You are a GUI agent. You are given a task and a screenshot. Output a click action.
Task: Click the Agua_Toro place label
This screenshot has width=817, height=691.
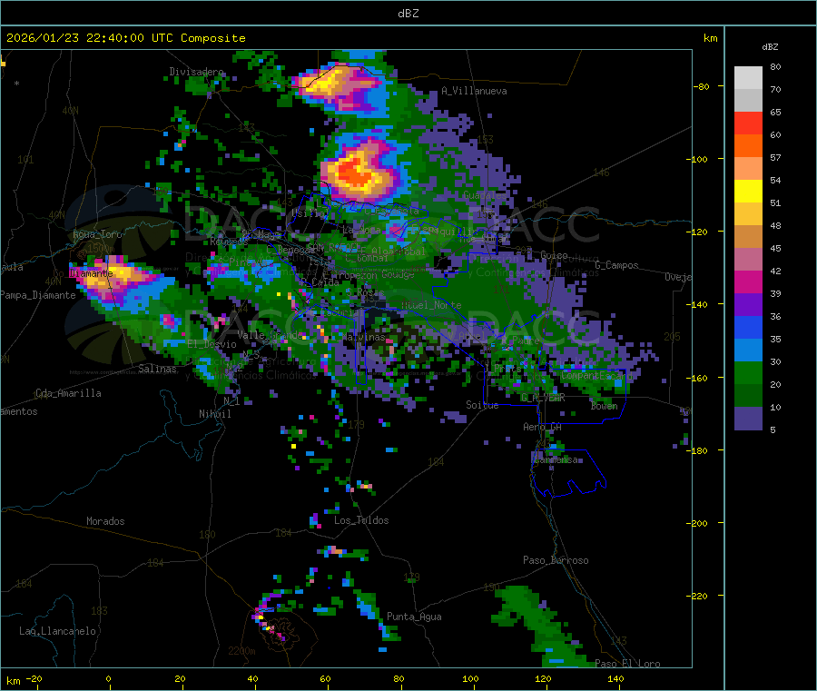tap(97, 234)
